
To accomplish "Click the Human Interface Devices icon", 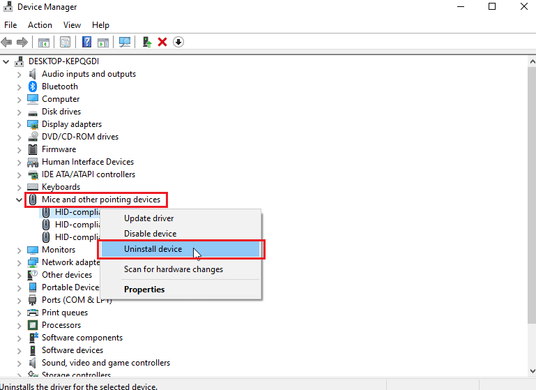I will click(x=33, y=162).
